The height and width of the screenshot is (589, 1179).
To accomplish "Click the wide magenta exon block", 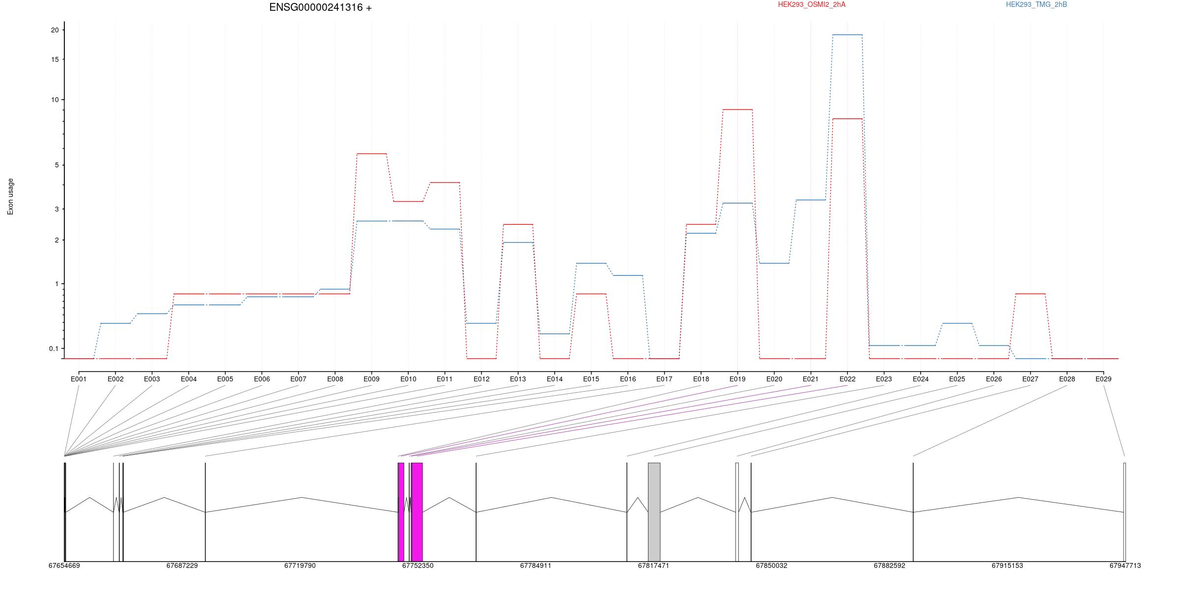I will click(x=417, y=512).
